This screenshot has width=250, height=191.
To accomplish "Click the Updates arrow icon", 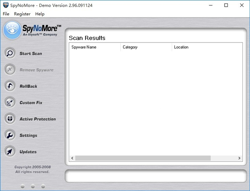I will pos(10,151).
